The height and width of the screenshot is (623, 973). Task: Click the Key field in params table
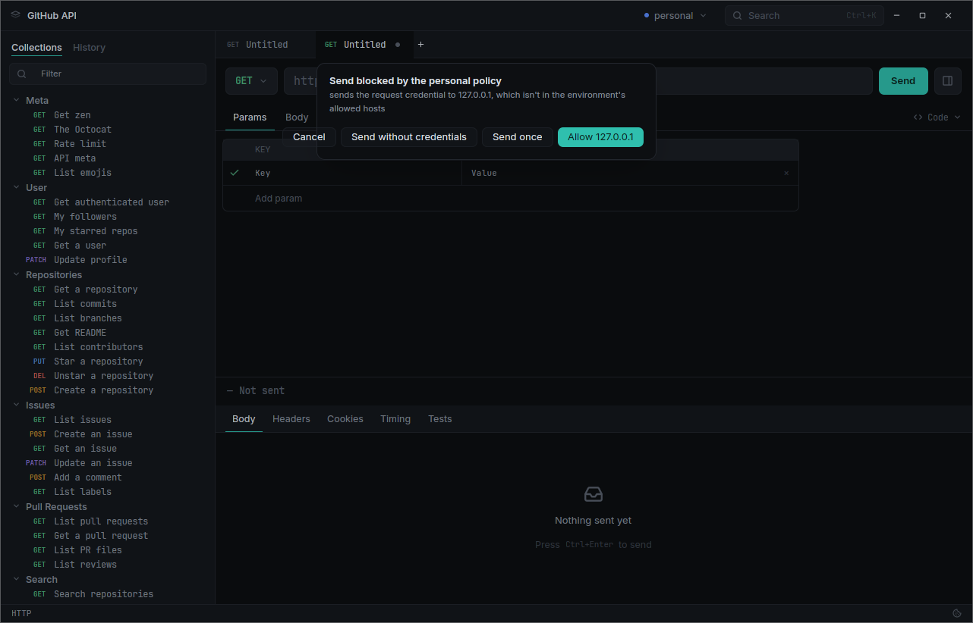click(x=354, y=174)
